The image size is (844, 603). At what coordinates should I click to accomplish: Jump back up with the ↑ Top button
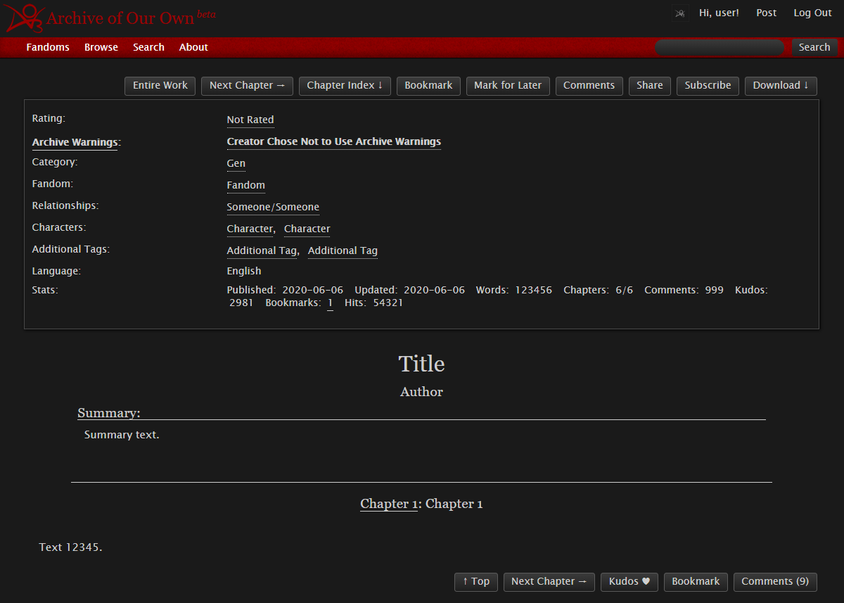pyautogui.click(x=475, y=581)
